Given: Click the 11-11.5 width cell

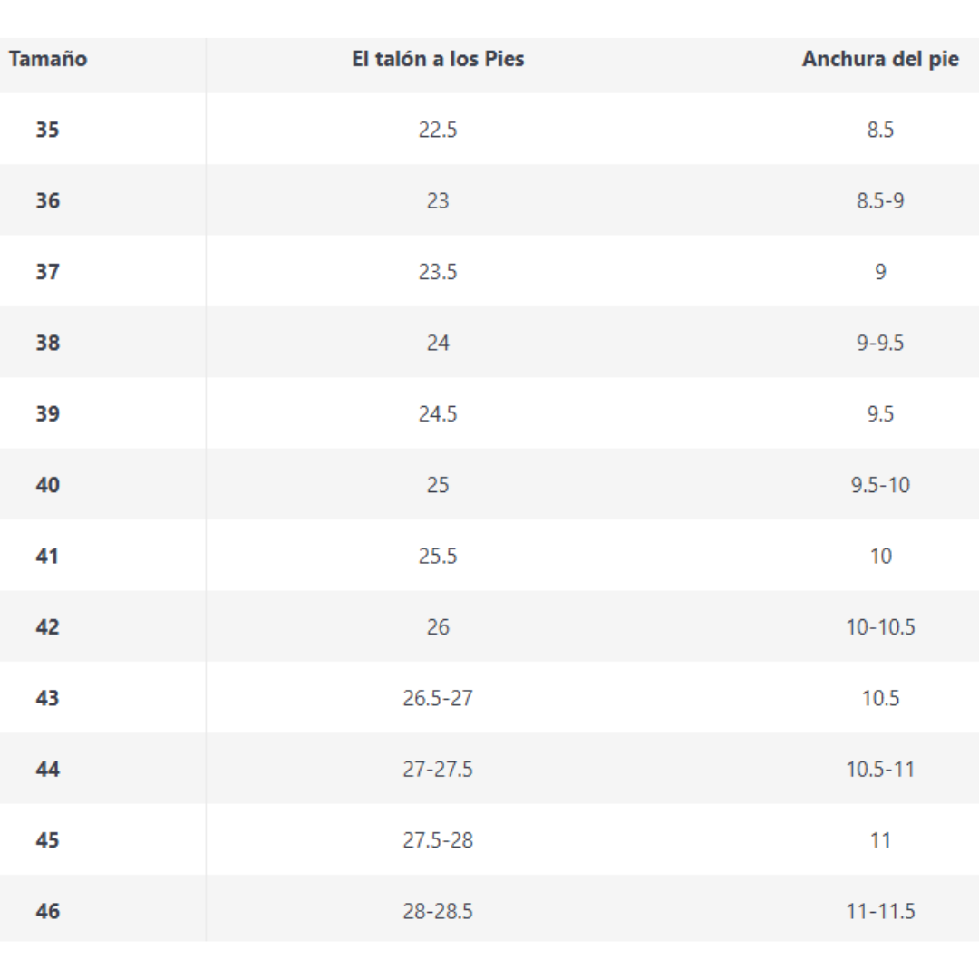Looking at the screenshot, I should (880, 912).
